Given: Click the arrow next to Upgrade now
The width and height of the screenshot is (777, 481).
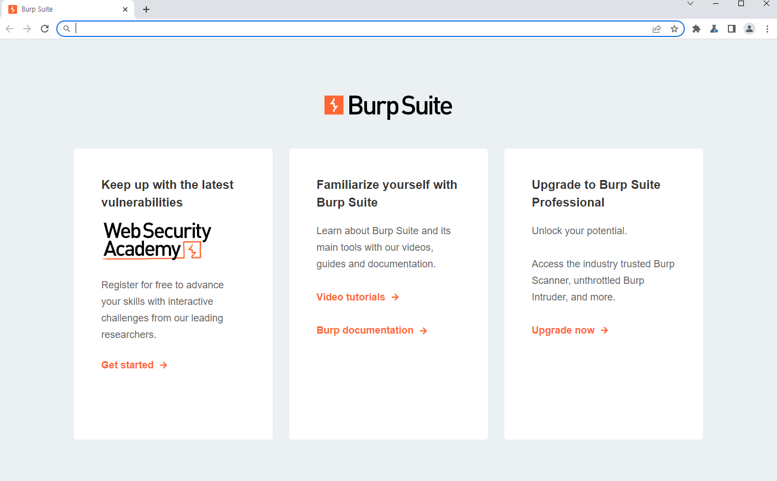Looking at the screenshot, I should [605, 330].
